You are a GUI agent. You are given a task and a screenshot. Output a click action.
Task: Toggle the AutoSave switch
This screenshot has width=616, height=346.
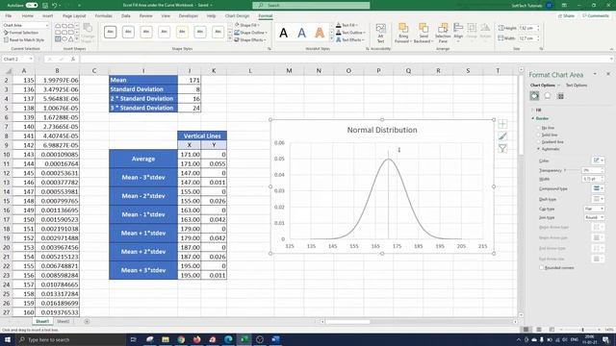32,5
